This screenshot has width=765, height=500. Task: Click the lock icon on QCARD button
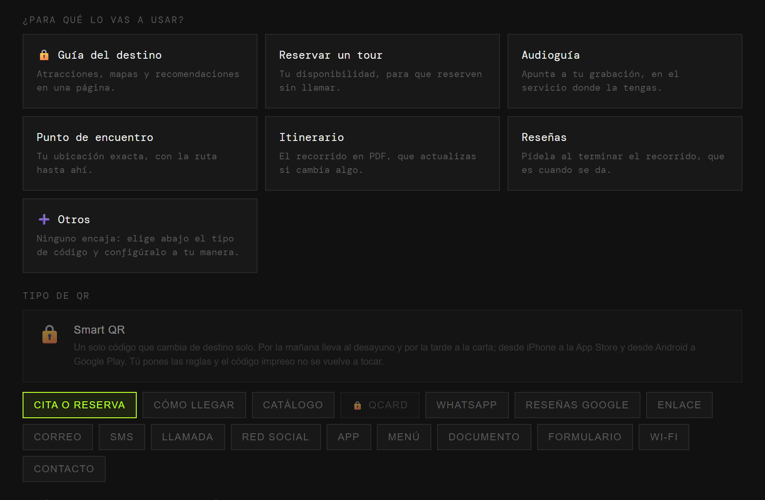pos(358,406)
